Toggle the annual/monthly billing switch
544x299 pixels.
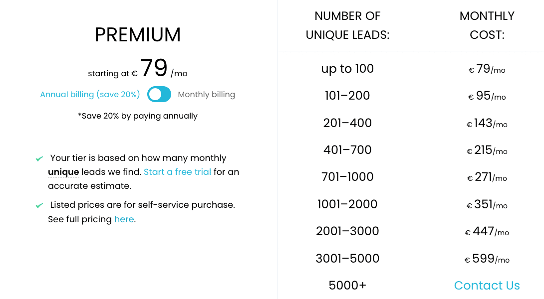point(159,94)
